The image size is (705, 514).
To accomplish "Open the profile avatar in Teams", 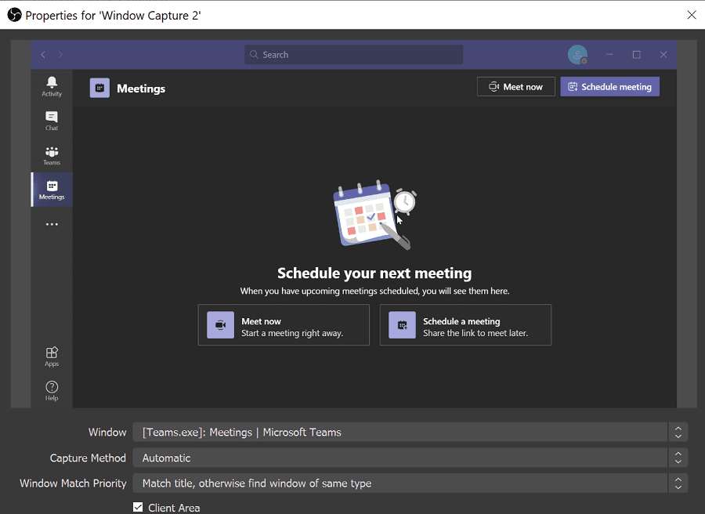I will [577, 54].
